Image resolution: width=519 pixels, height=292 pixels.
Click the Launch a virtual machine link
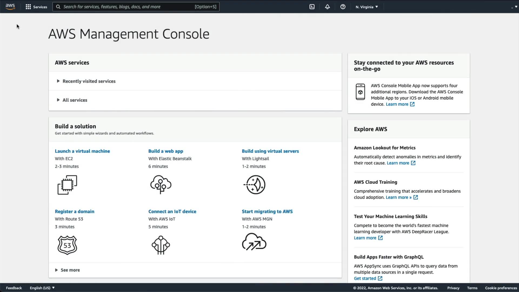(x=82, y=151)
